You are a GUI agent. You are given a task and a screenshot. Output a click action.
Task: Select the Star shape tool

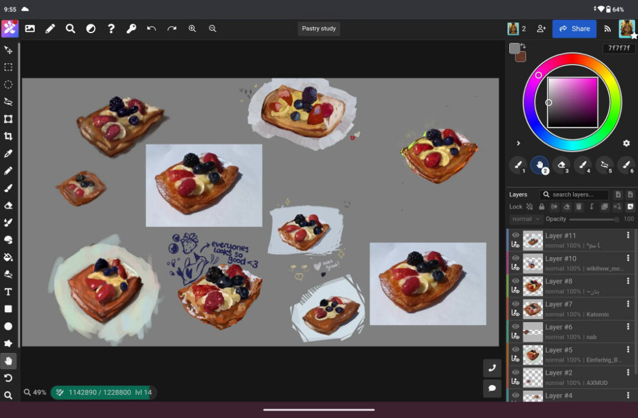(8, 344)
